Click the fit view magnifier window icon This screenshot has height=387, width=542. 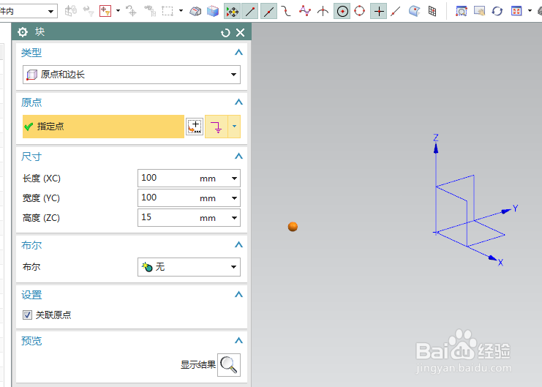[x=461, y=12]
